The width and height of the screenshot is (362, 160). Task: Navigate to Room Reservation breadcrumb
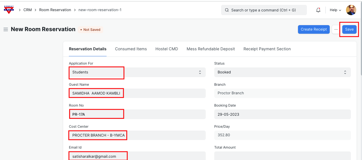point(55,10)
